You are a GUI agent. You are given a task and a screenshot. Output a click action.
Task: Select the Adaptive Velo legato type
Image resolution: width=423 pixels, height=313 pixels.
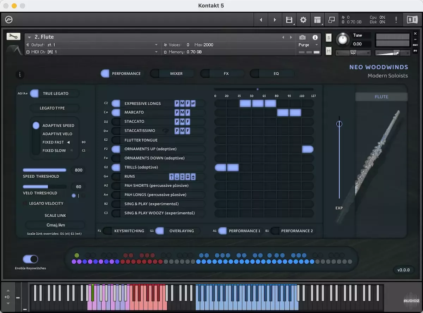click(x=57, y=134)
